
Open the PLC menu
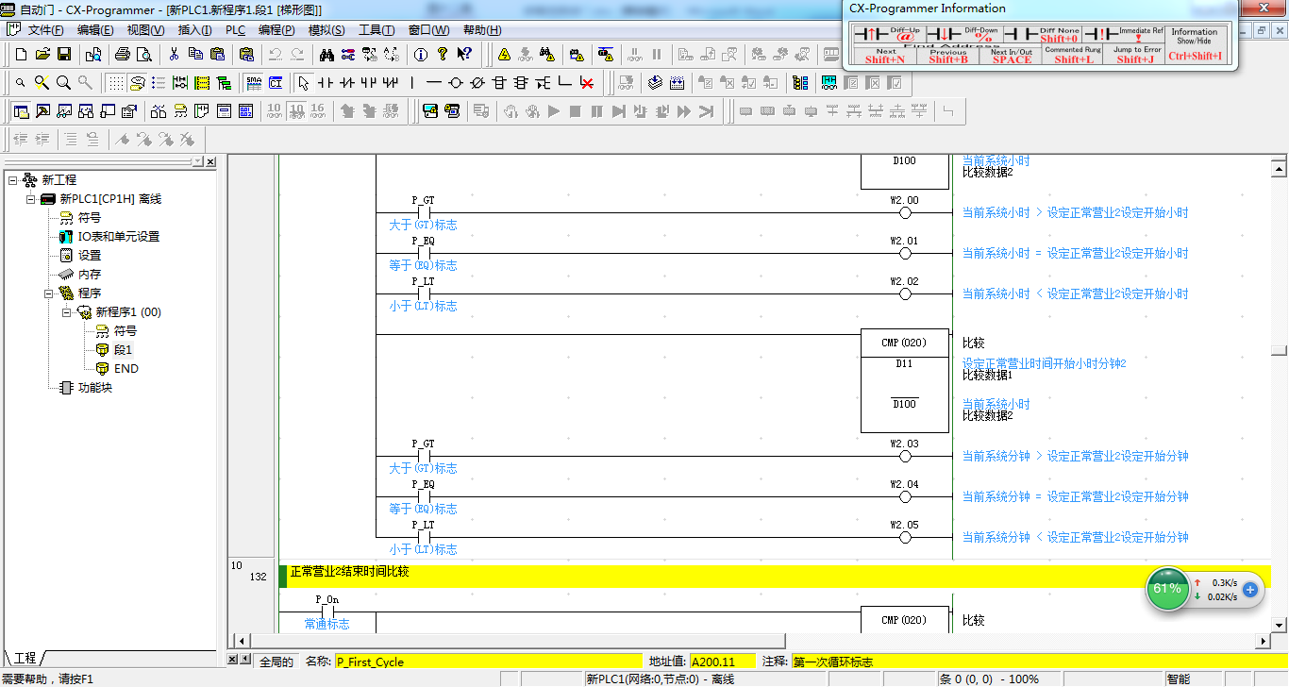pyautogui.click(x=235, y=30)
